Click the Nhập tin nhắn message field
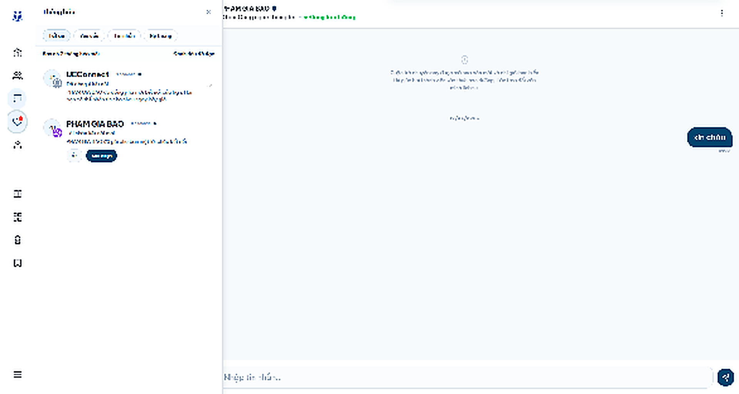Viewport: 739px width, 394px height. pos(467,377)
